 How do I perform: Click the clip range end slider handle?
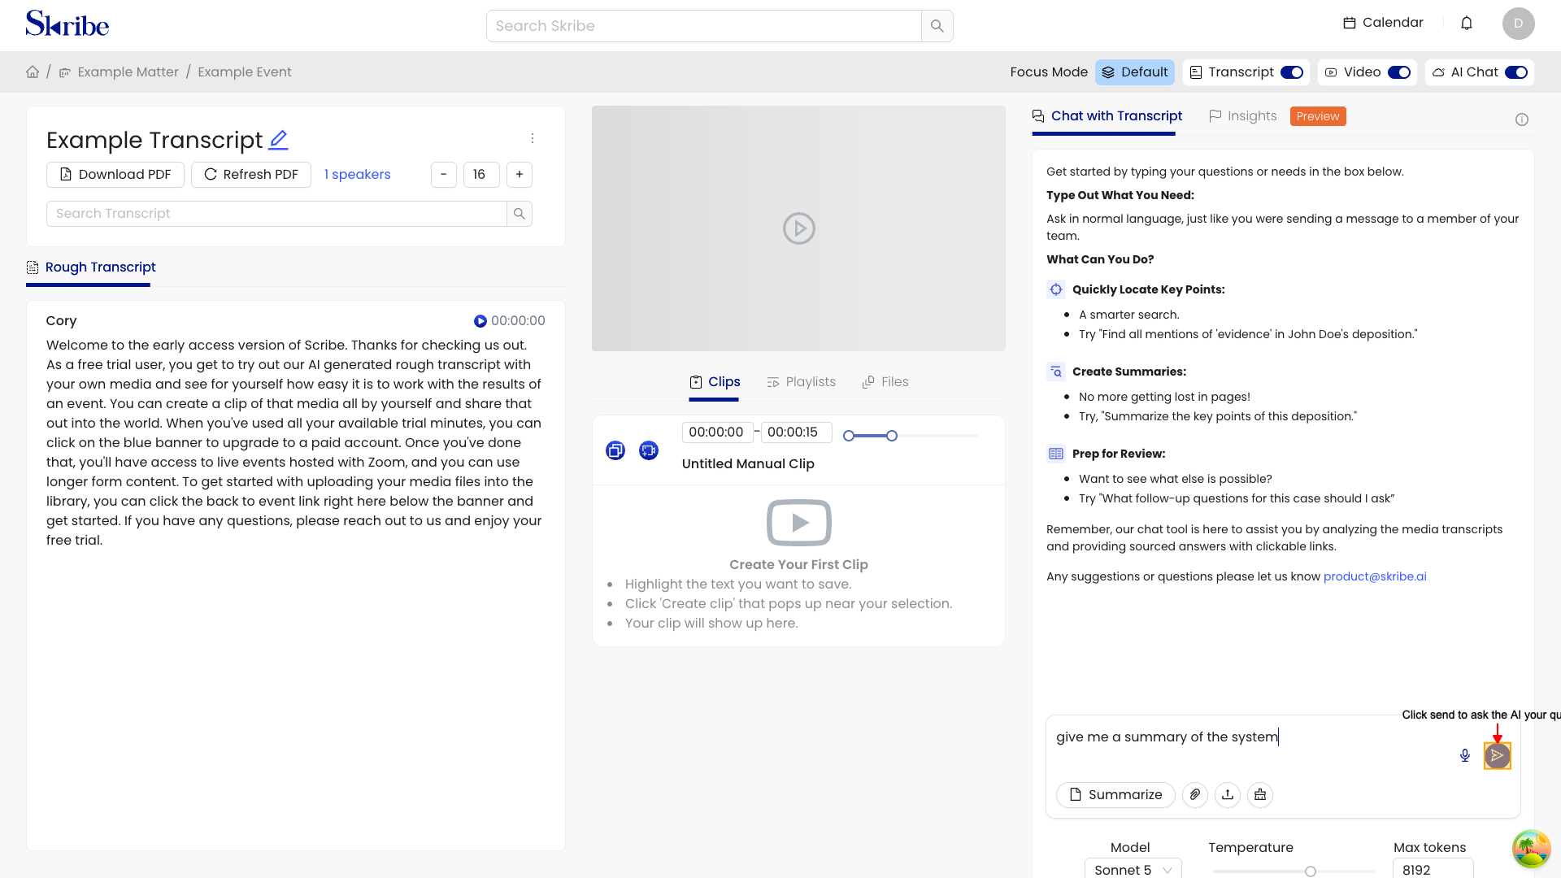tap(892, 436)
